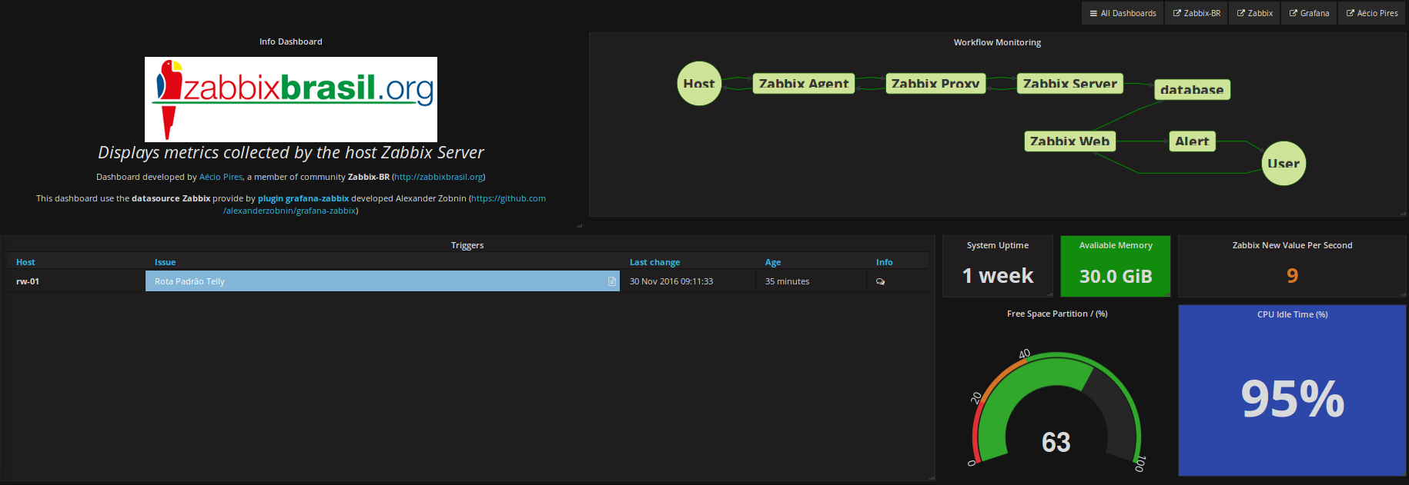Click the Info column header
This screenshot has height=485, width=1409.
884,262
